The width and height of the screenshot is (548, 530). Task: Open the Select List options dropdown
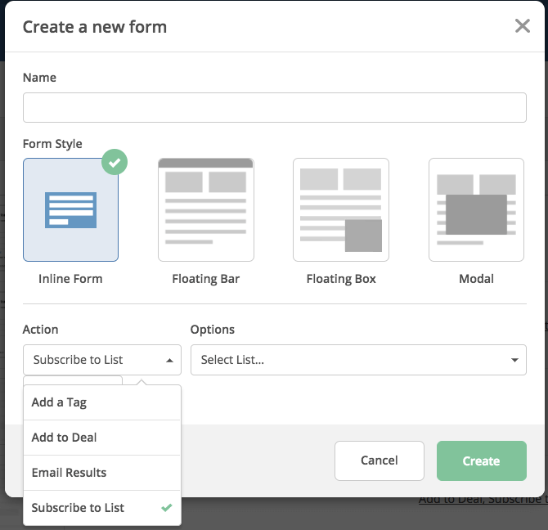pos(358,360)
